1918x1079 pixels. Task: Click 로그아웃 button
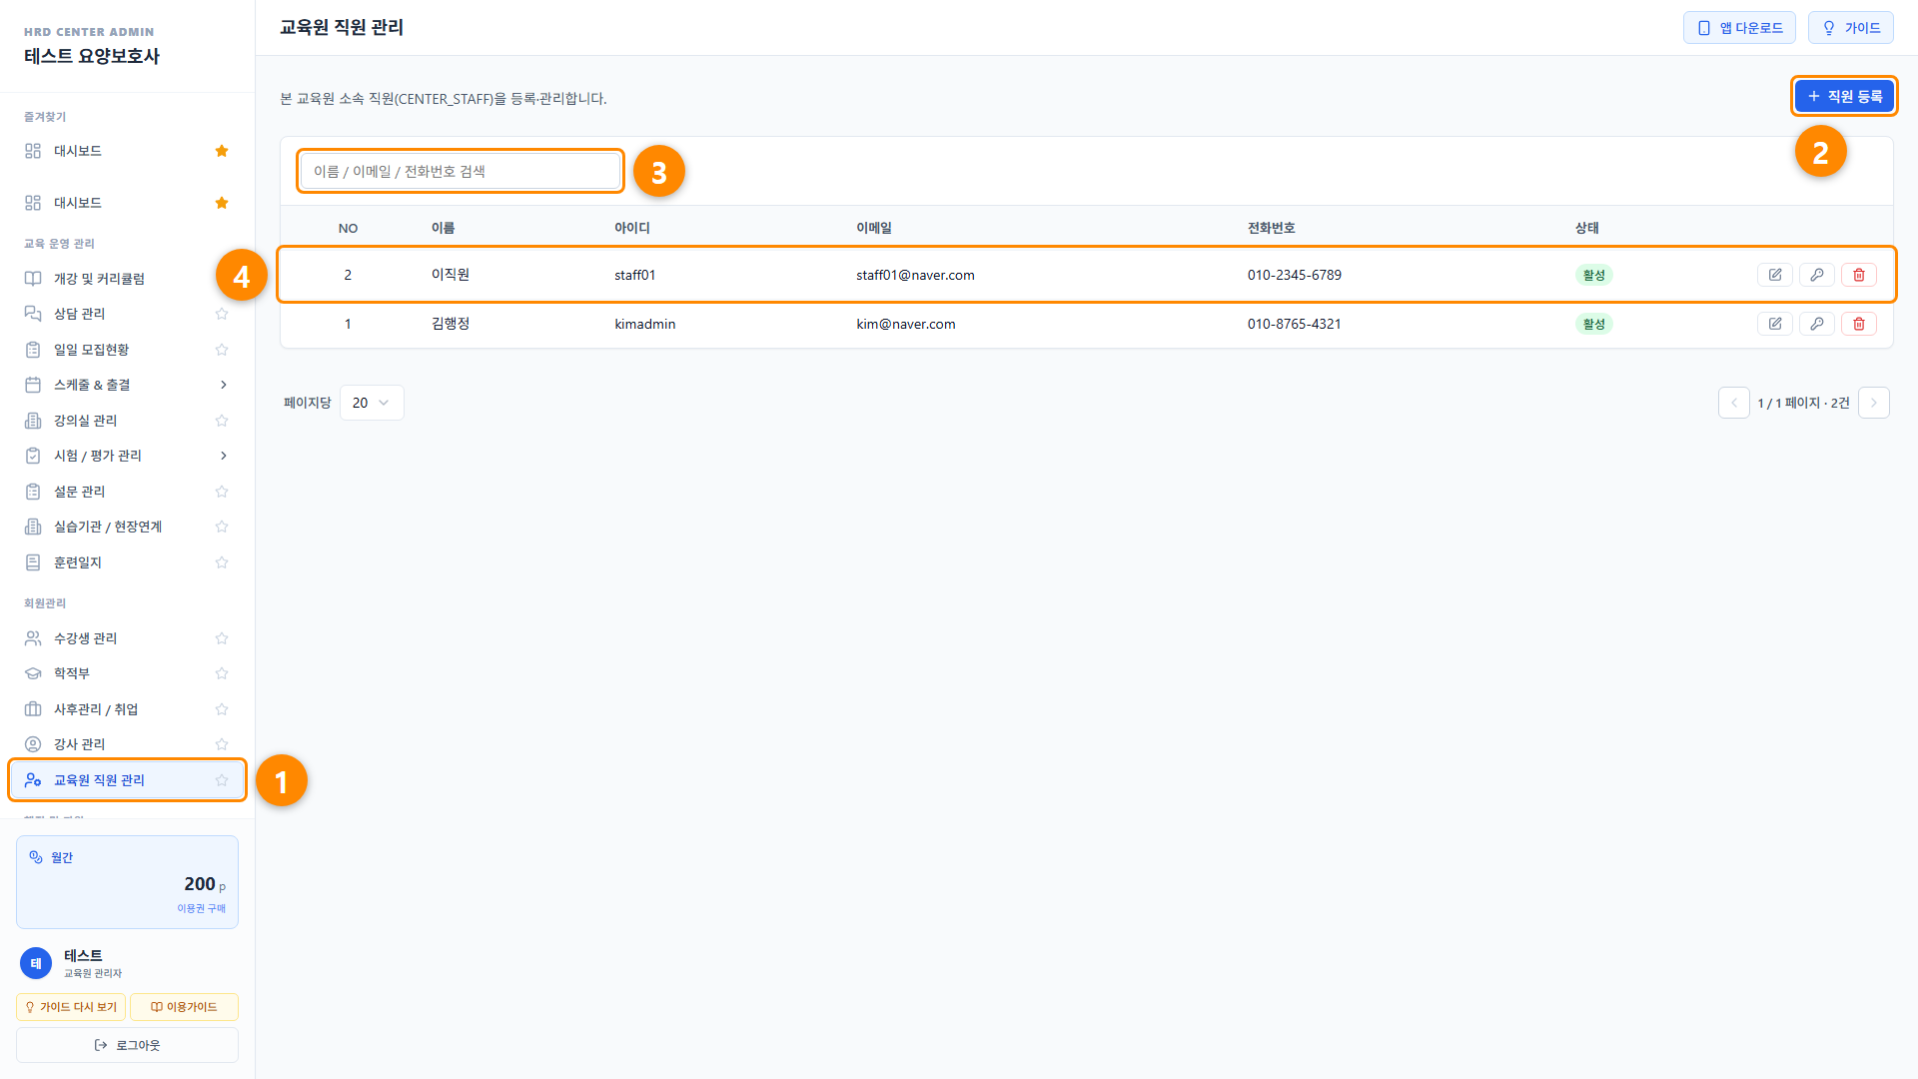[127, 1045]
